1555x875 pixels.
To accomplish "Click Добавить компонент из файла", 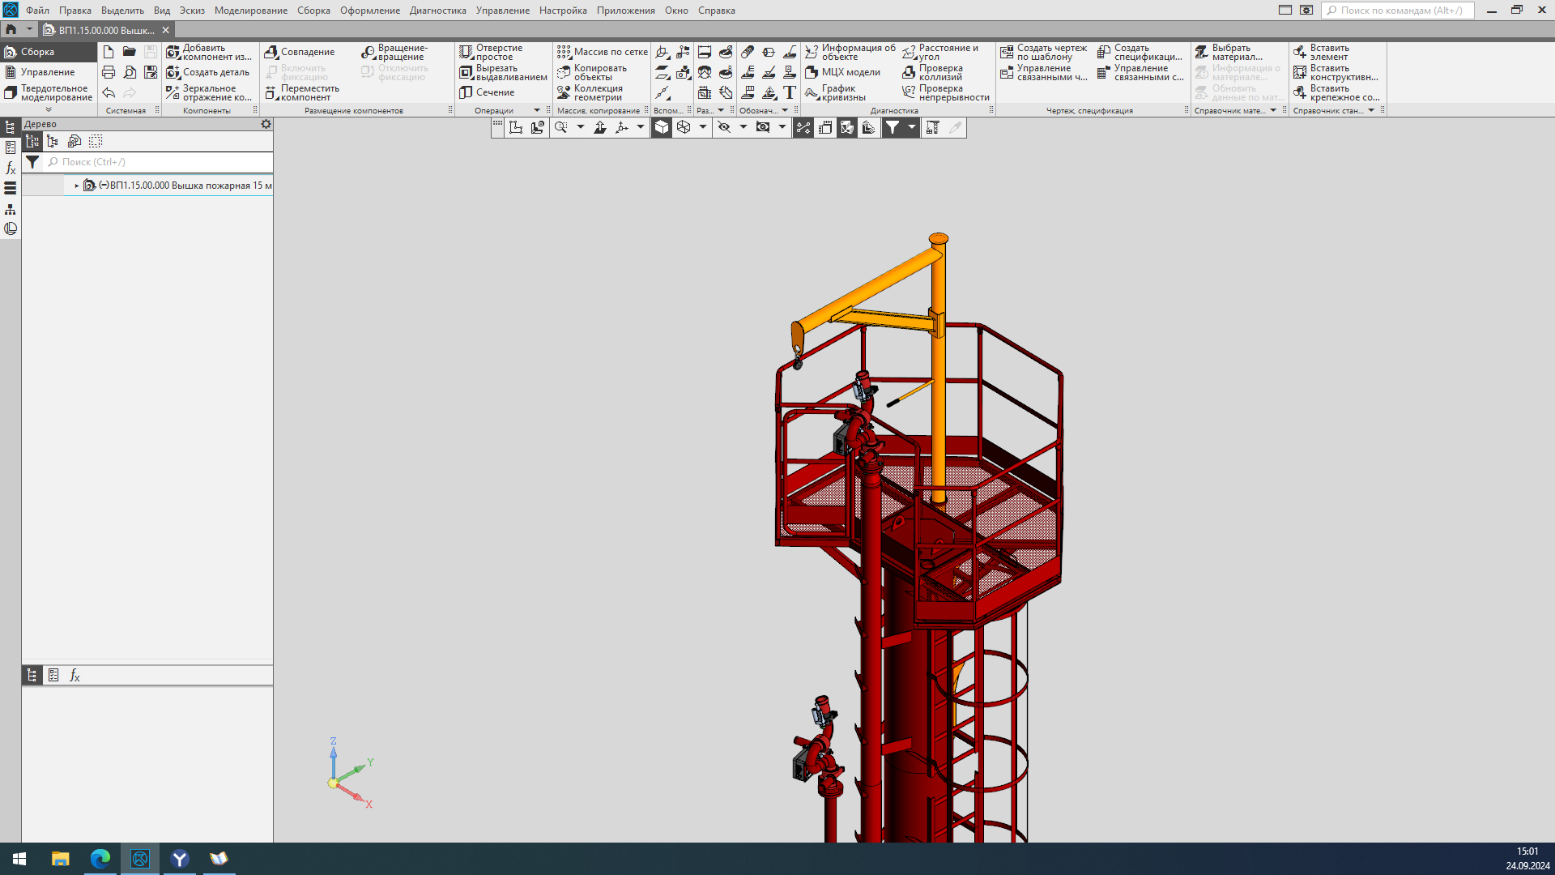I will point(209,53).
